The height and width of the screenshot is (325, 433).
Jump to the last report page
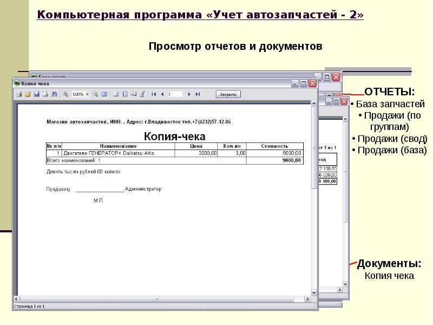198,94
